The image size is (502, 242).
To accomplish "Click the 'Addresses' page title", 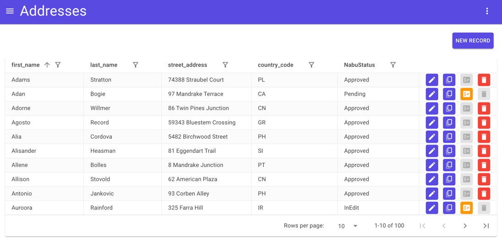I will [53, 11].
